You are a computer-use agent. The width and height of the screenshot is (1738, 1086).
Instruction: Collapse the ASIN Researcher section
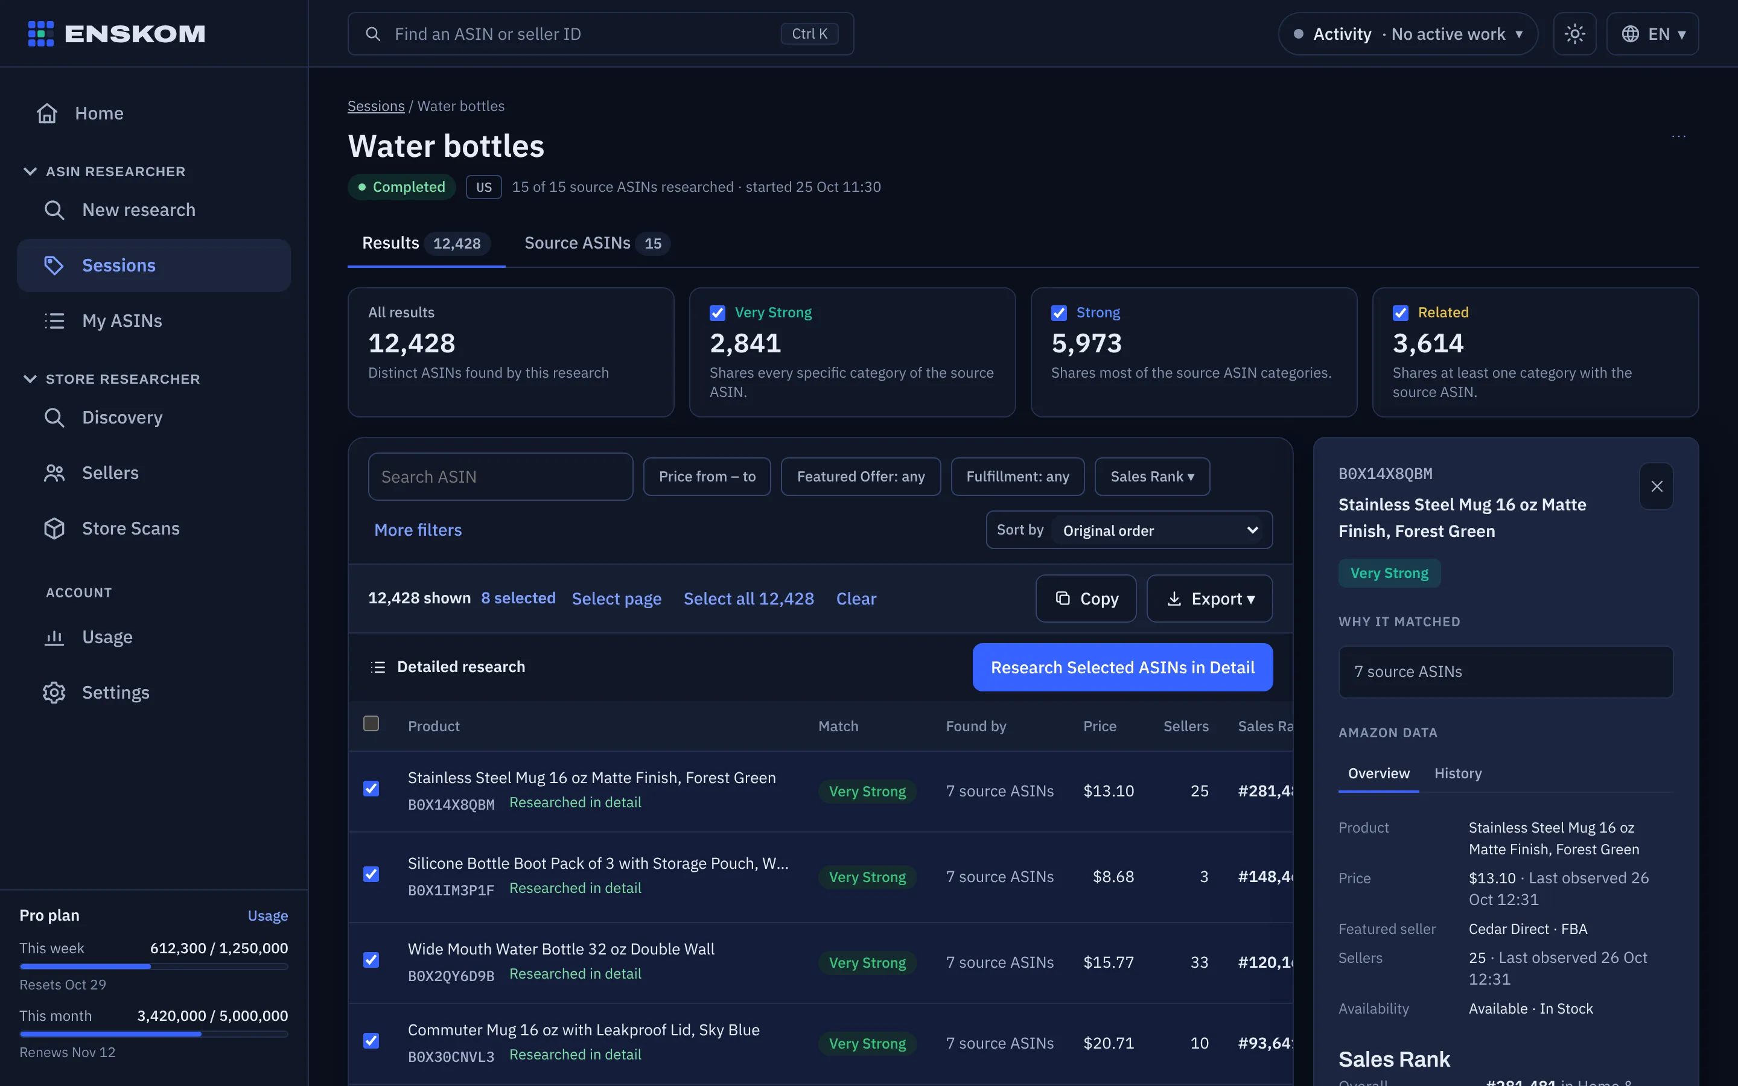(x=104, y=171)
